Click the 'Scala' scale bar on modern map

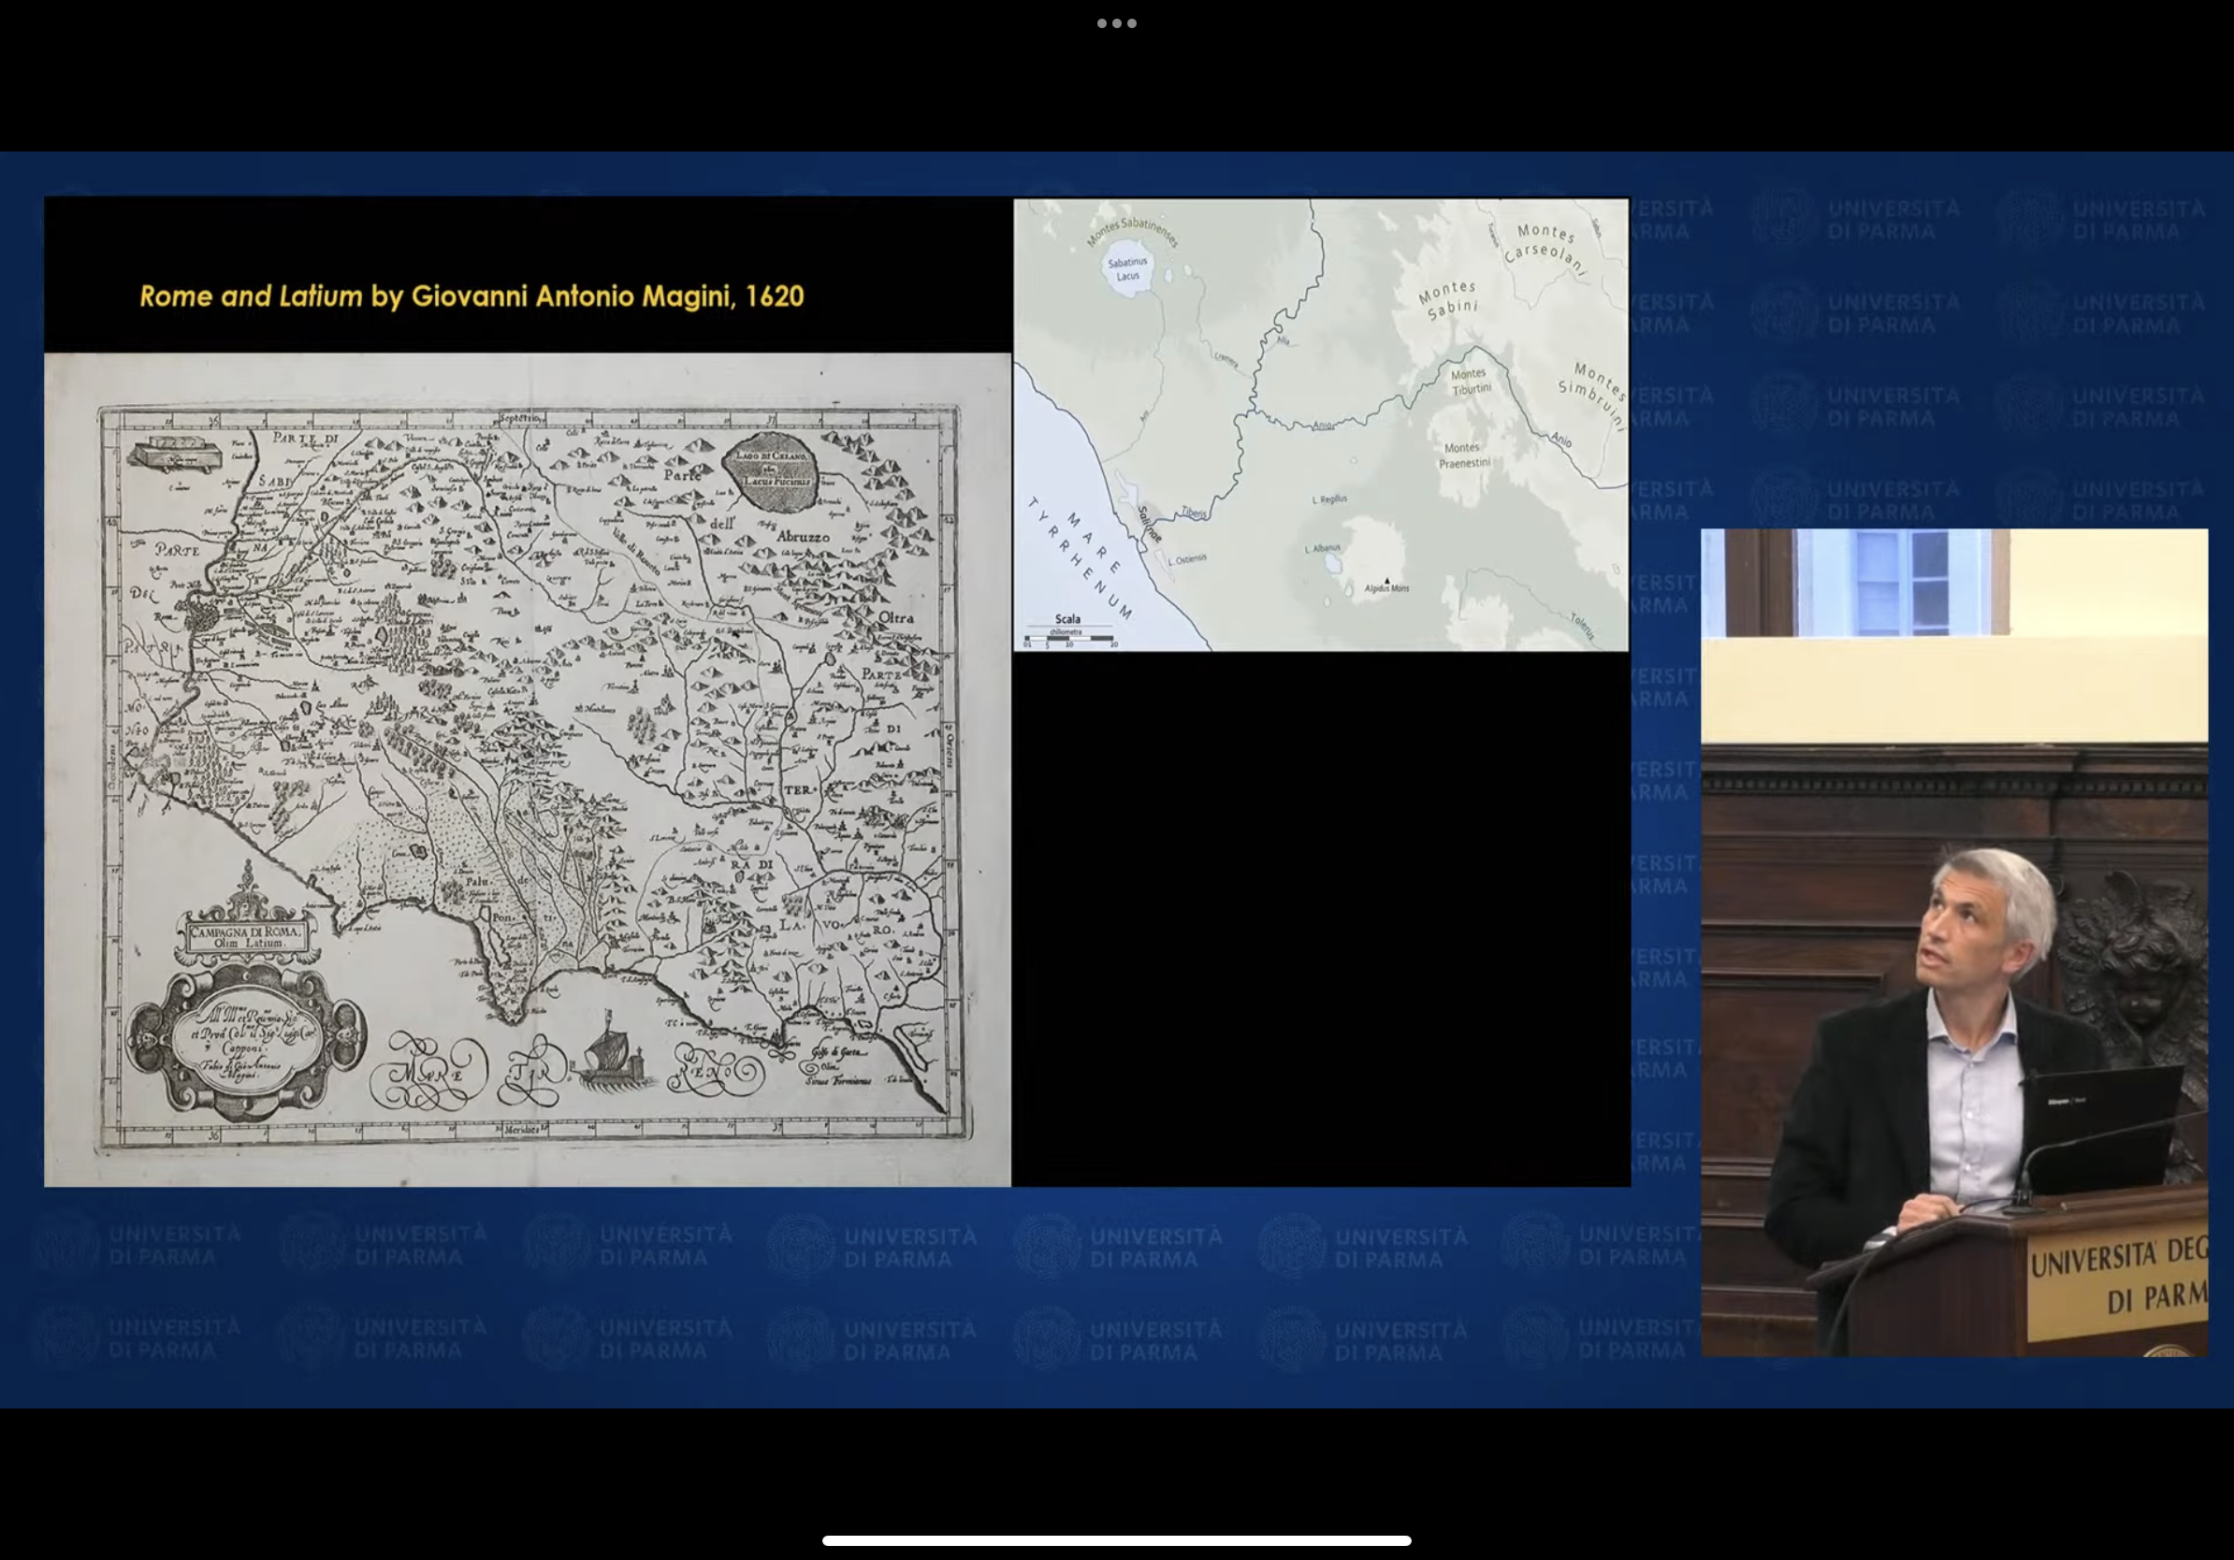click(x=1069, y=631)
